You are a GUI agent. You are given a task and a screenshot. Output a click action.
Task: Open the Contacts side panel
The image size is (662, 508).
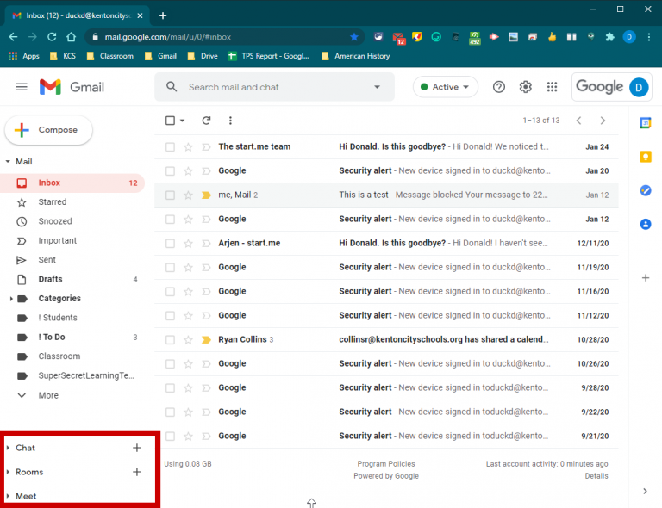645,224
